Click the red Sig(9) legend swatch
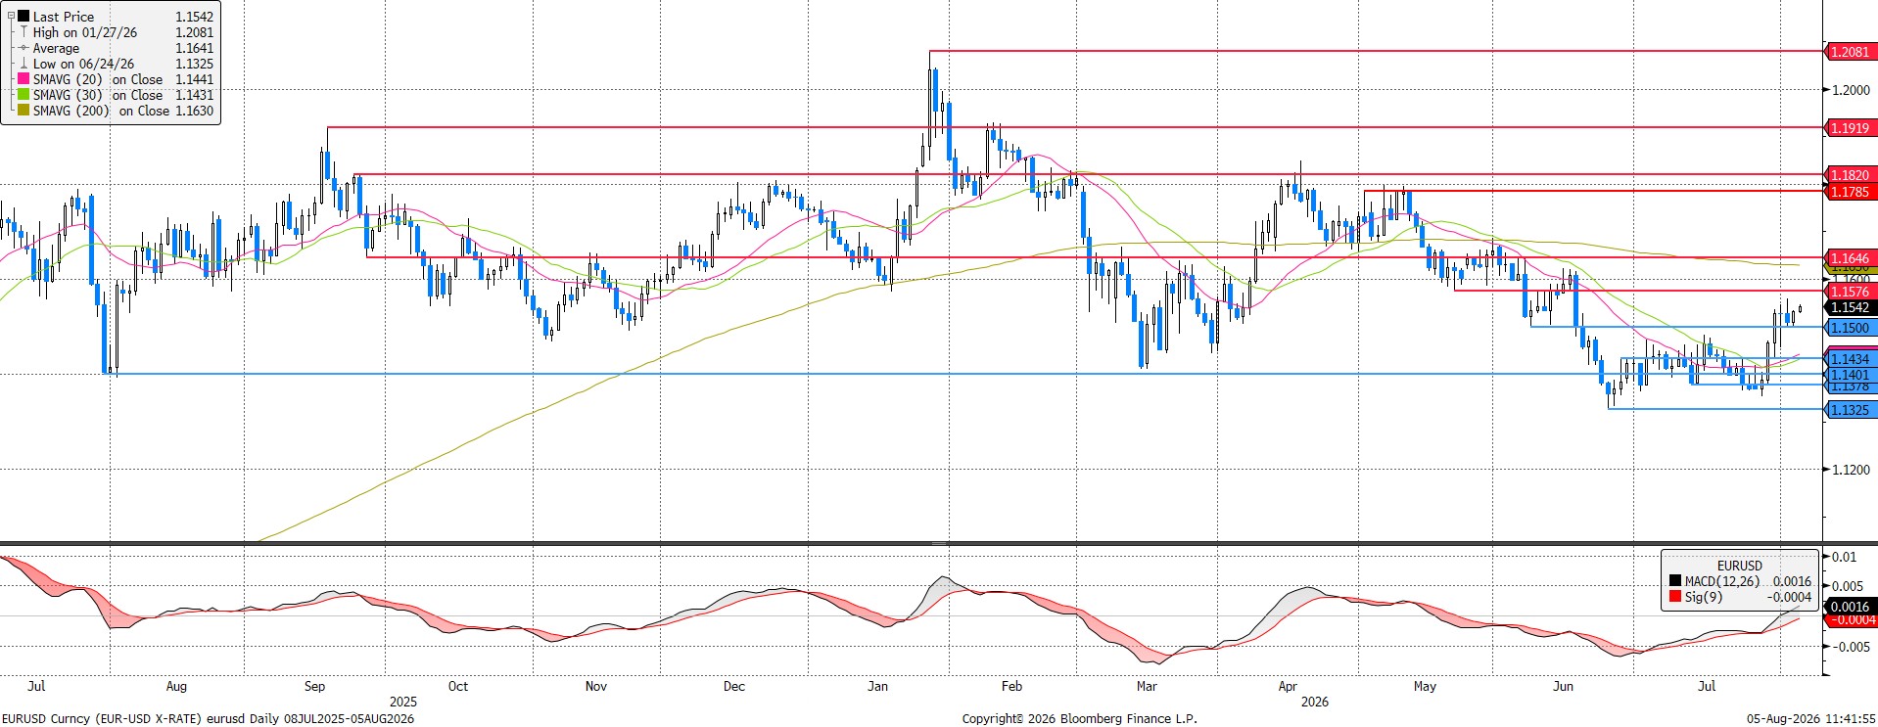 [1675, 597]
